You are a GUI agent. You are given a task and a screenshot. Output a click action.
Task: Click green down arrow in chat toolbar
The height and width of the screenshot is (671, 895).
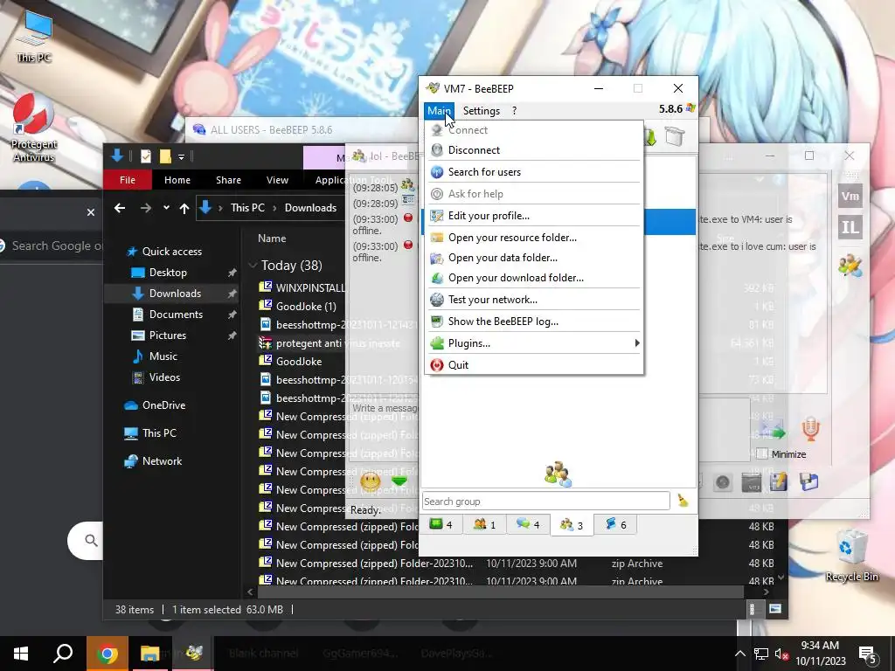pyautogui.click(x=399, y=481)
